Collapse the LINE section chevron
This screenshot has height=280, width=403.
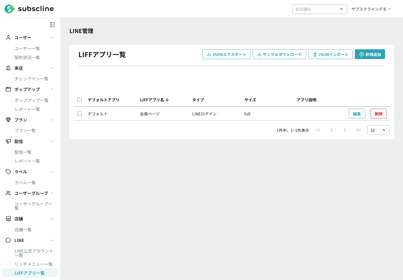pyautogui.click(x=52, y=240)
